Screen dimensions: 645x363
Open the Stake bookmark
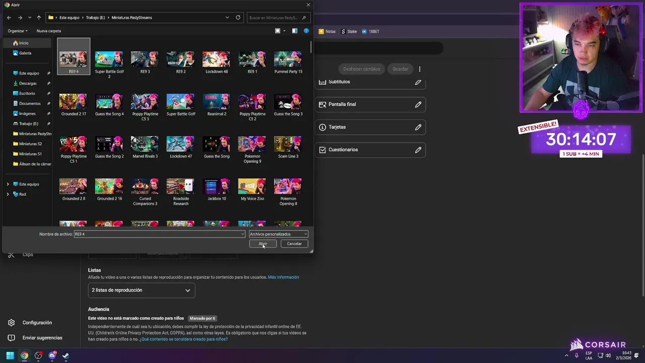pos(349,31)
